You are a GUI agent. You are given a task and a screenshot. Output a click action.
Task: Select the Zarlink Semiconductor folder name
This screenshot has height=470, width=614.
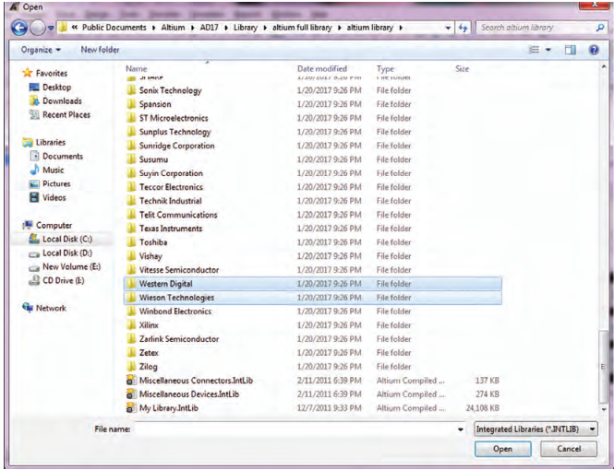tap(179, 339)
